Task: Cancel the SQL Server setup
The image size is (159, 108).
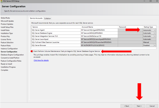Action: [x=152, y=106]
